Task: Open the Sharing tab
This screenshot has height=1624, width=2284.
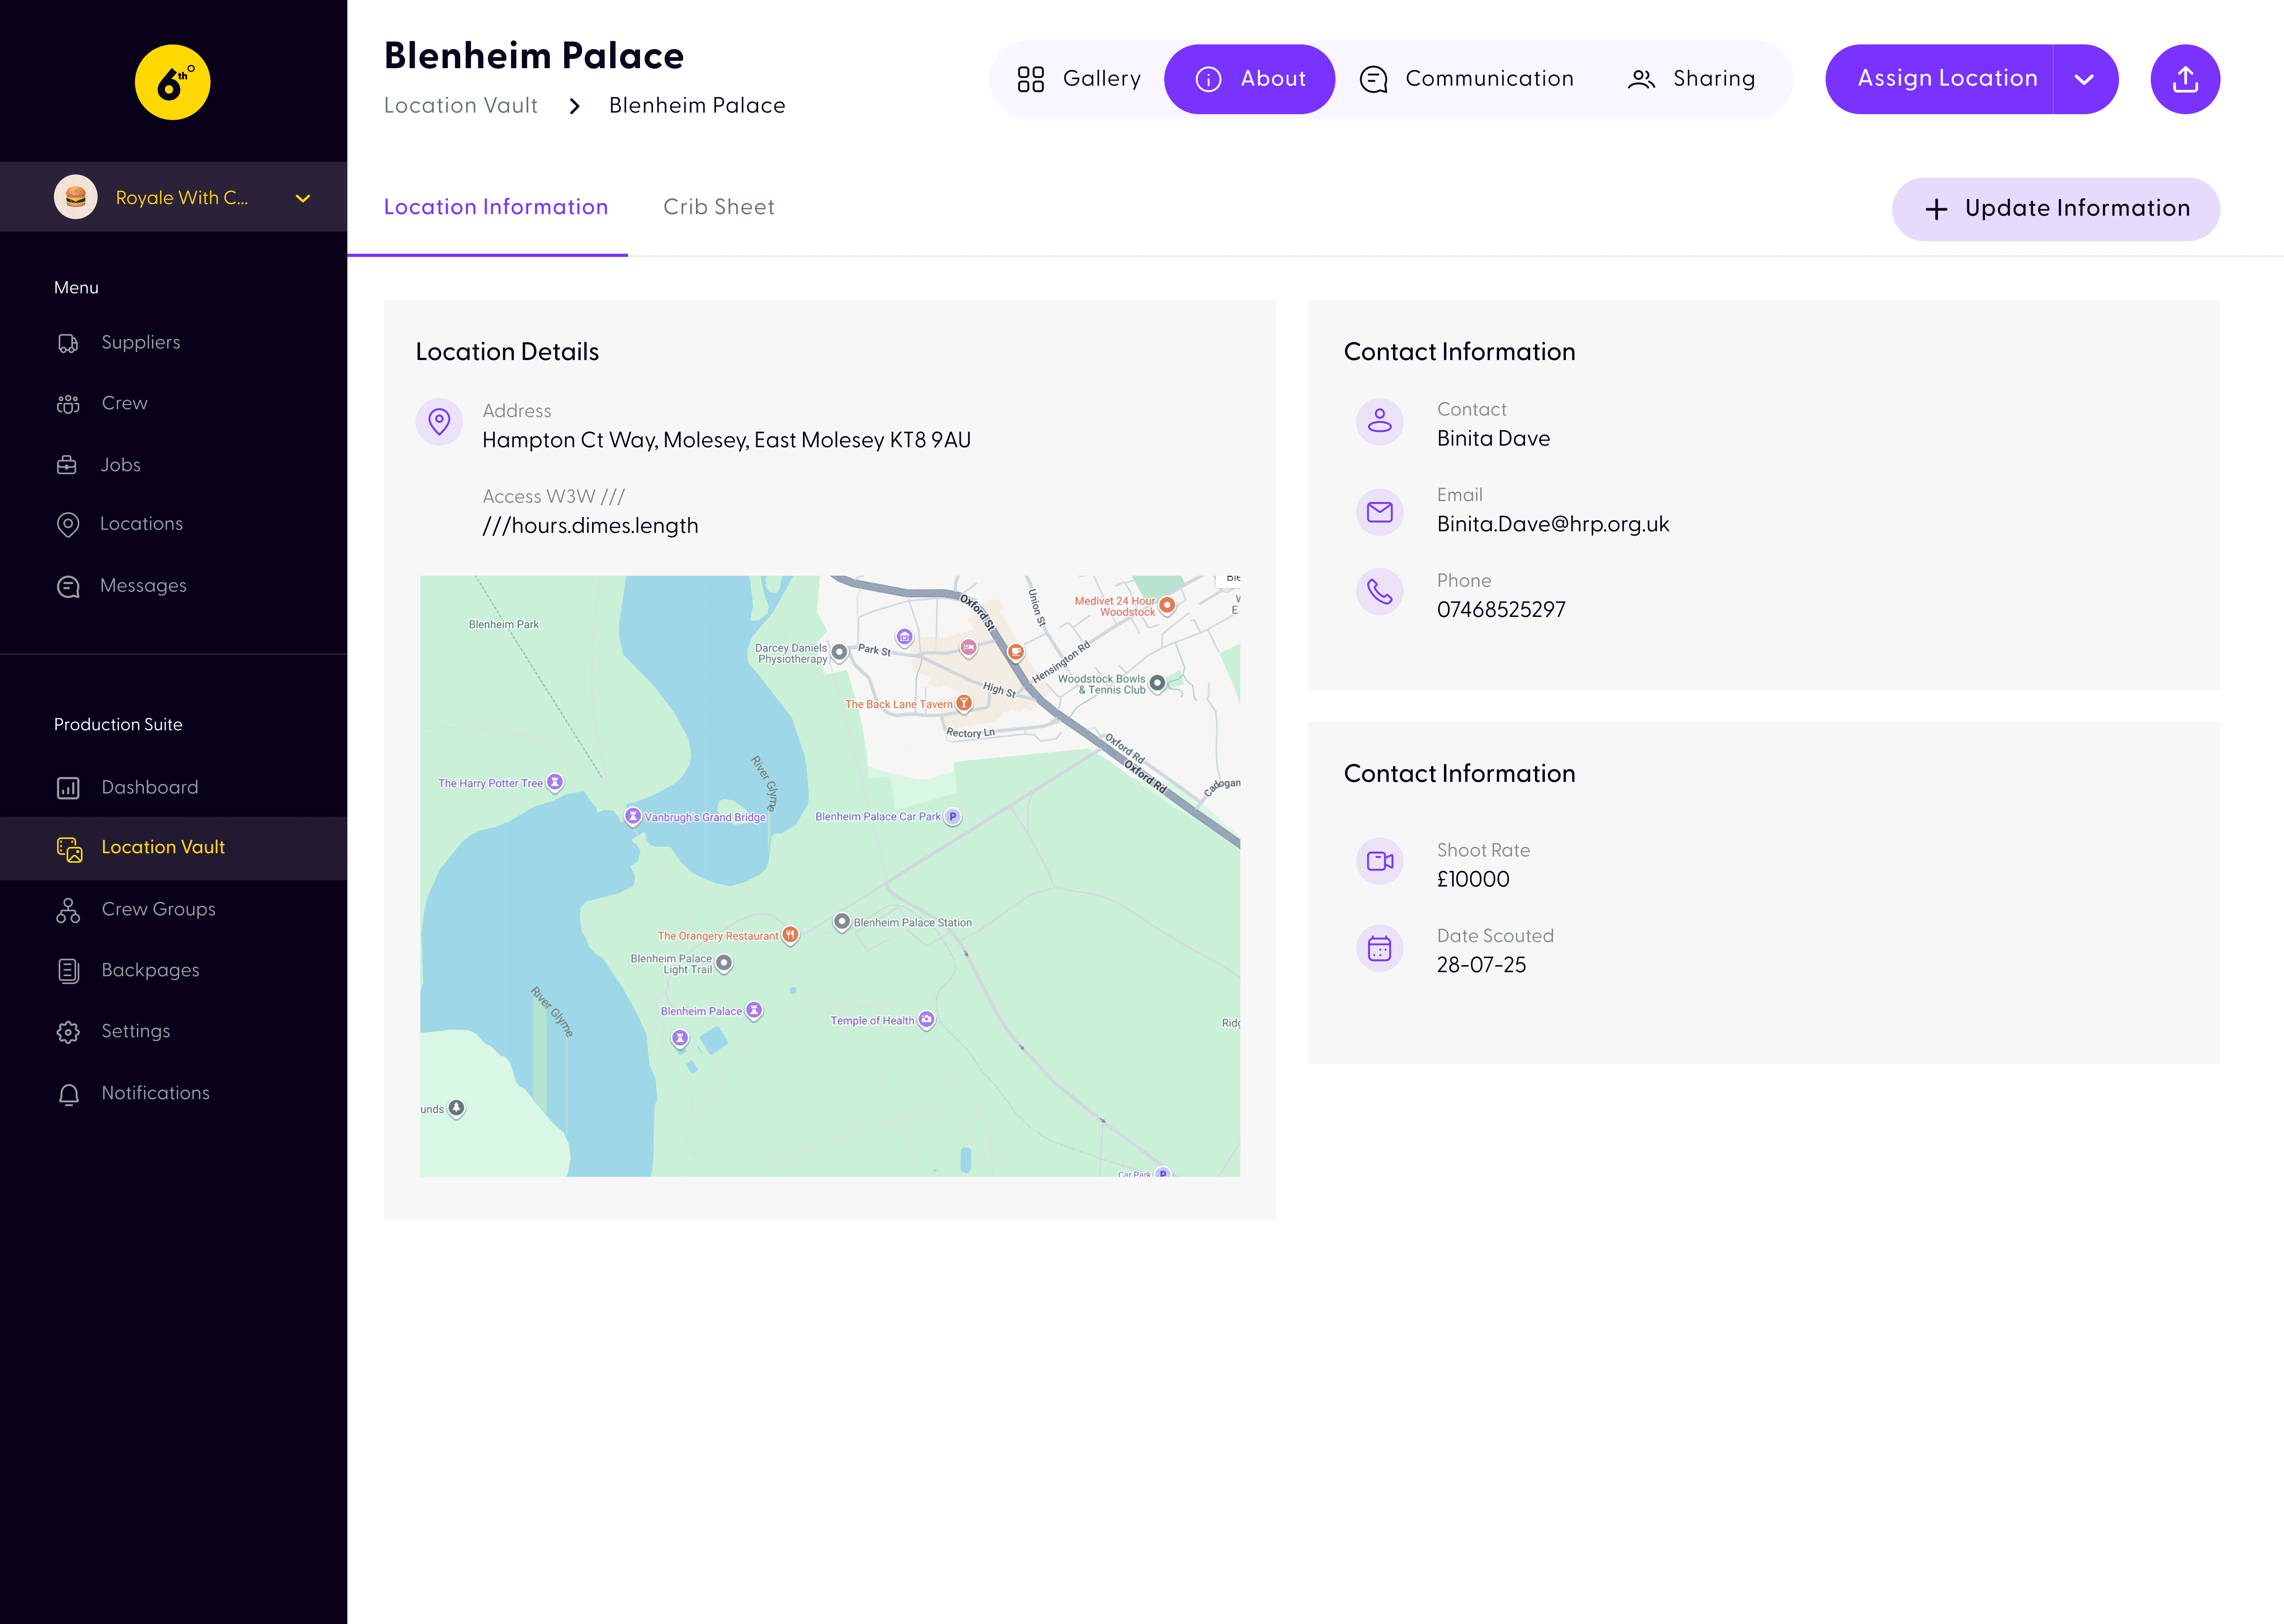Action: [1692, 79]
